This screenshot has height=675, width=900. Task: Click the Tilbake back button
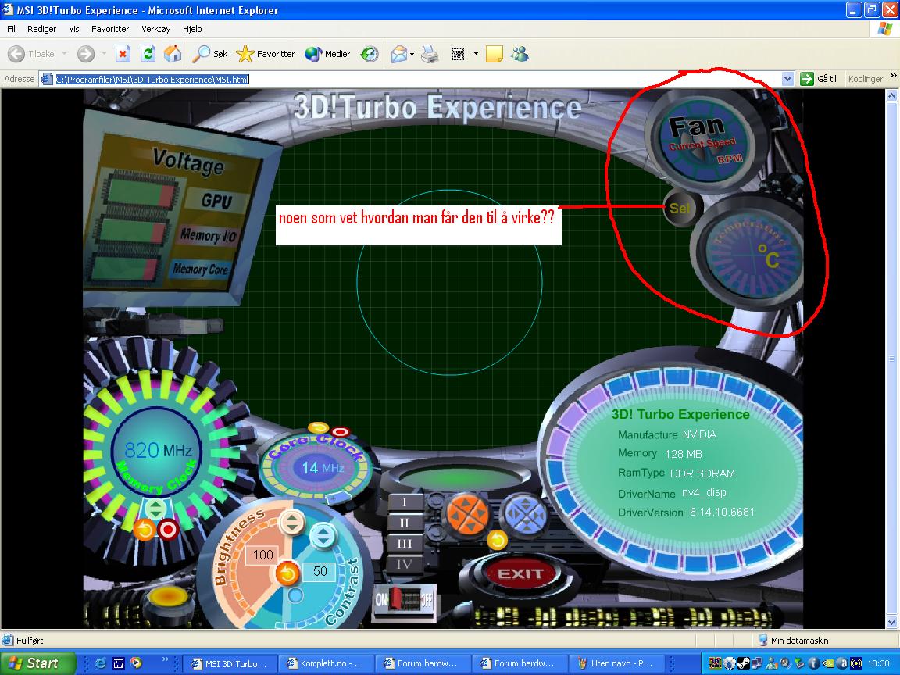[x=31, y=54]
